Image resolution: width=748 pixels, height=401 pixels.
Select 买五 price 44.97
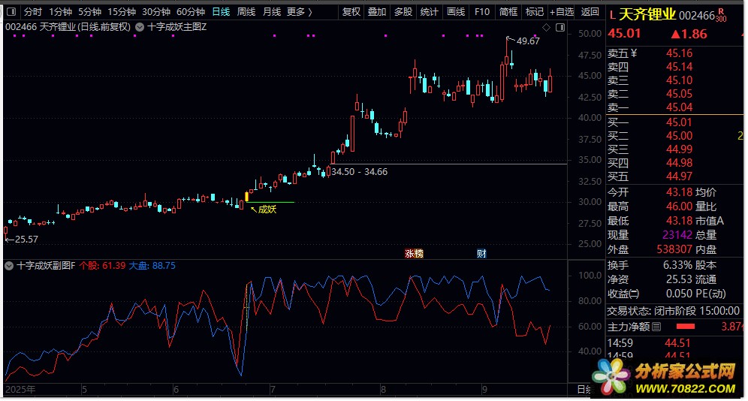(679, 176)
